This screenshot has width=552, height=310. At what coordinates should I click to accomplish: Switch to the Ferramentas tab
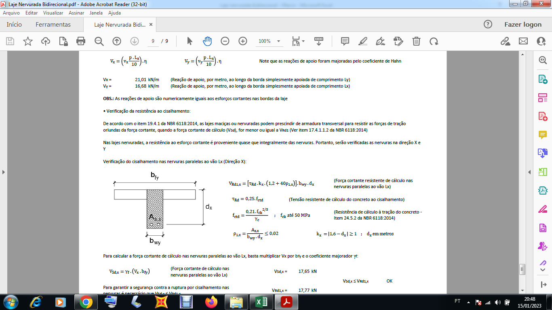click(53, 25)
